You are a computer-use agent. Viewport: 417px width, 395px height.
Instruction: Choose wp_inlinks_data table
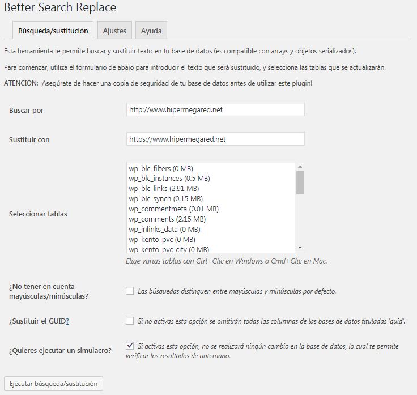164,230
